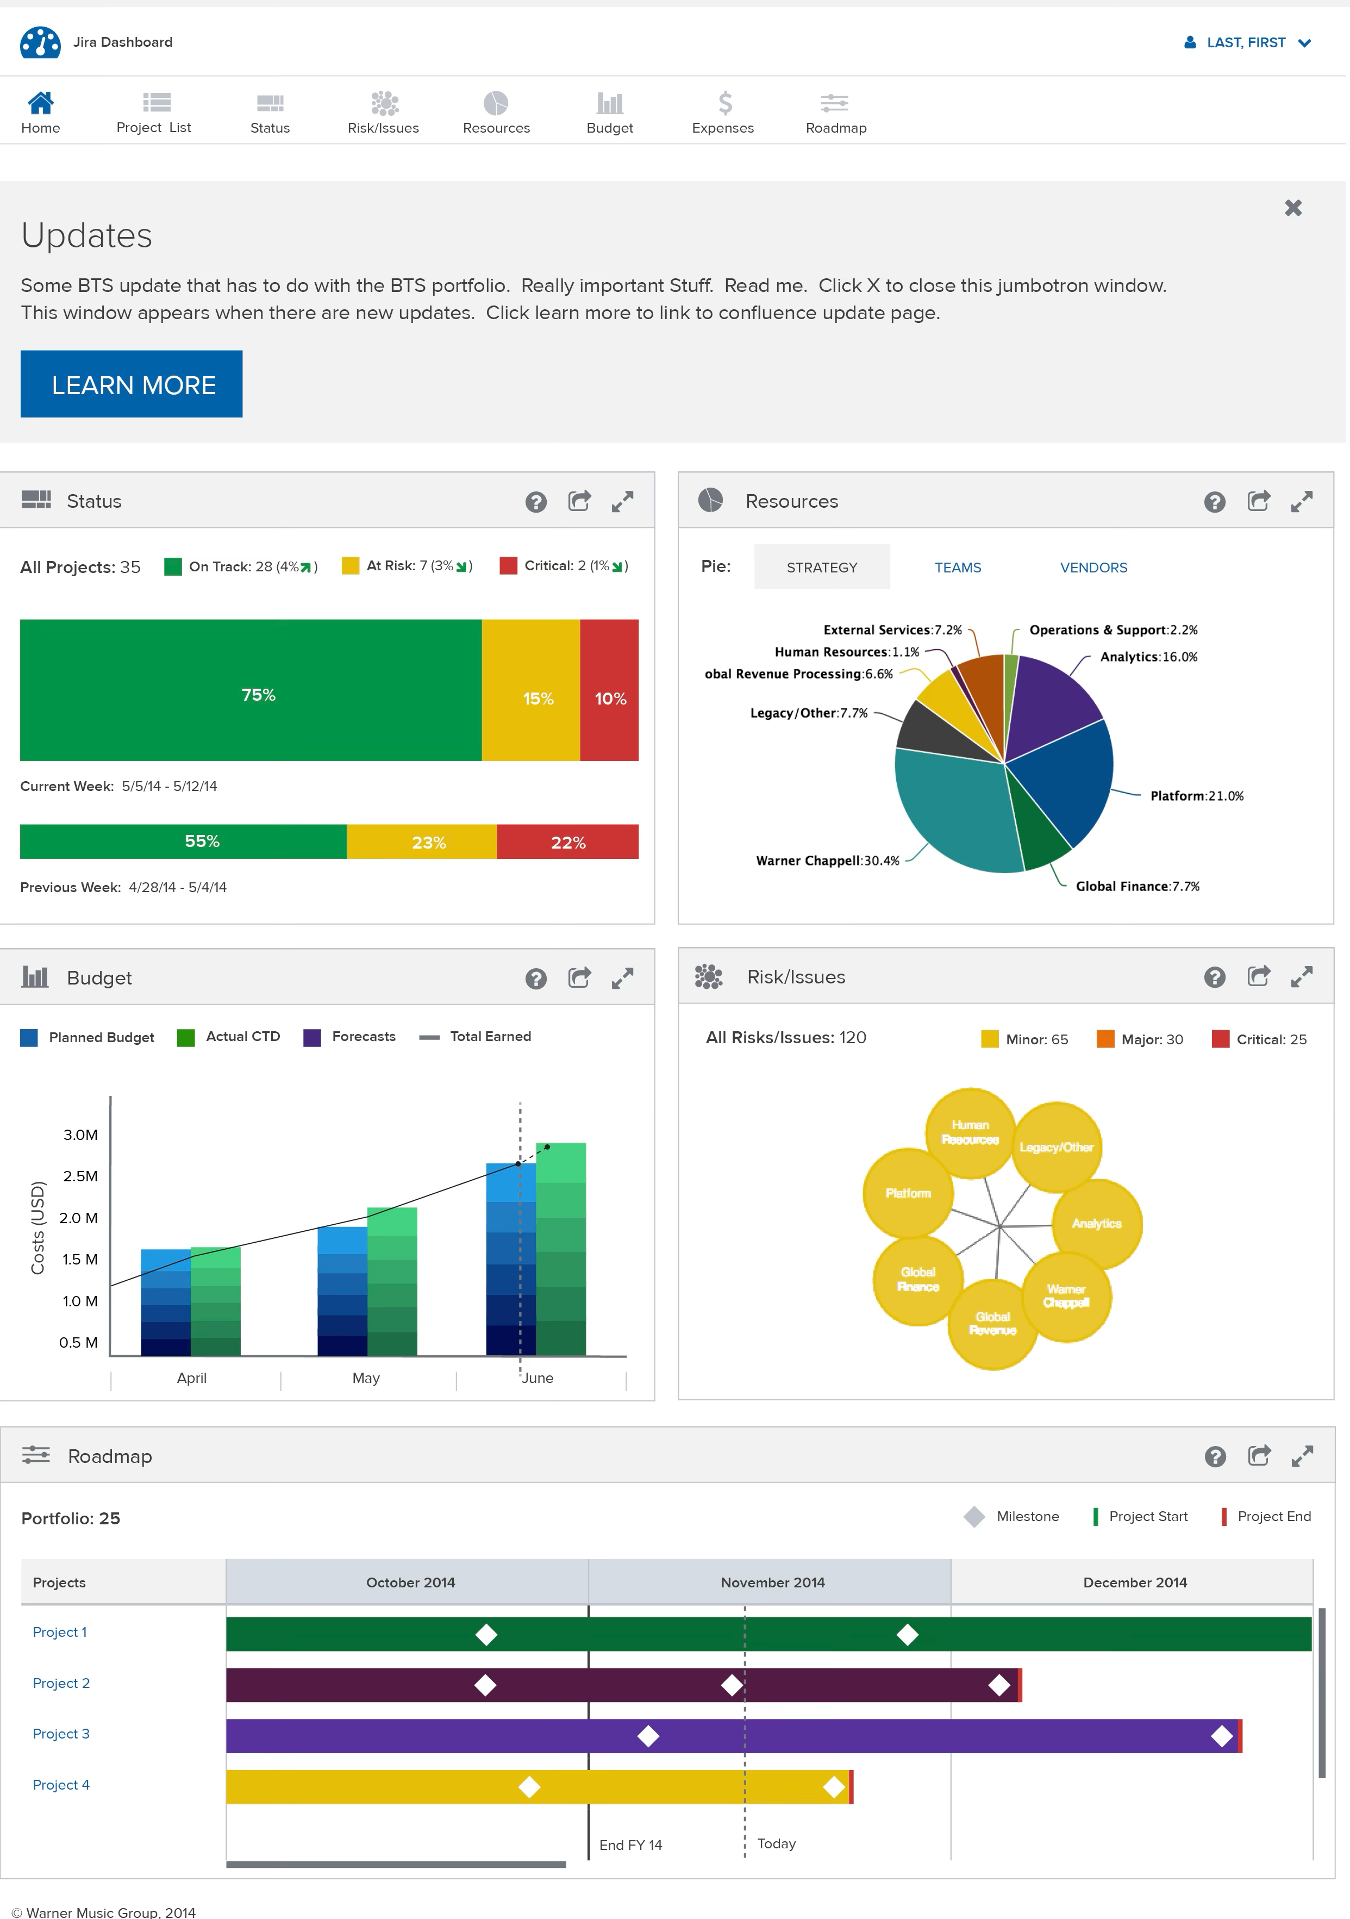Select the STRATEGY pie tab
This screenshot has height=1919, width=1350.
tap(821, 568)
